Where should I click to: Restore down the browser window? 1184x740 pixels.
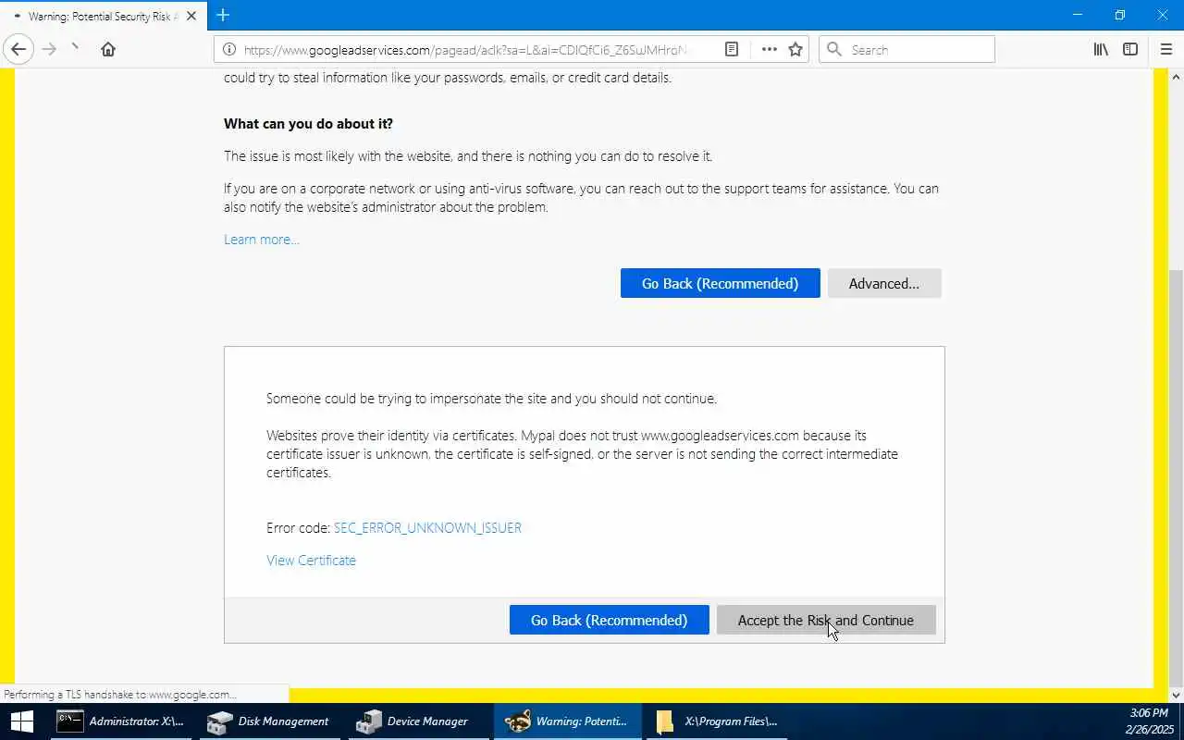pyautogui.click(x=1120, y=15)
